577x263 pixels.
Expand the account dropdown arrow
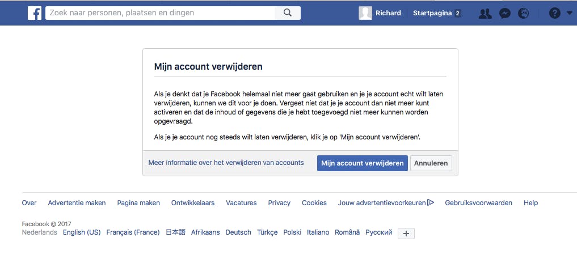point(569,14)
